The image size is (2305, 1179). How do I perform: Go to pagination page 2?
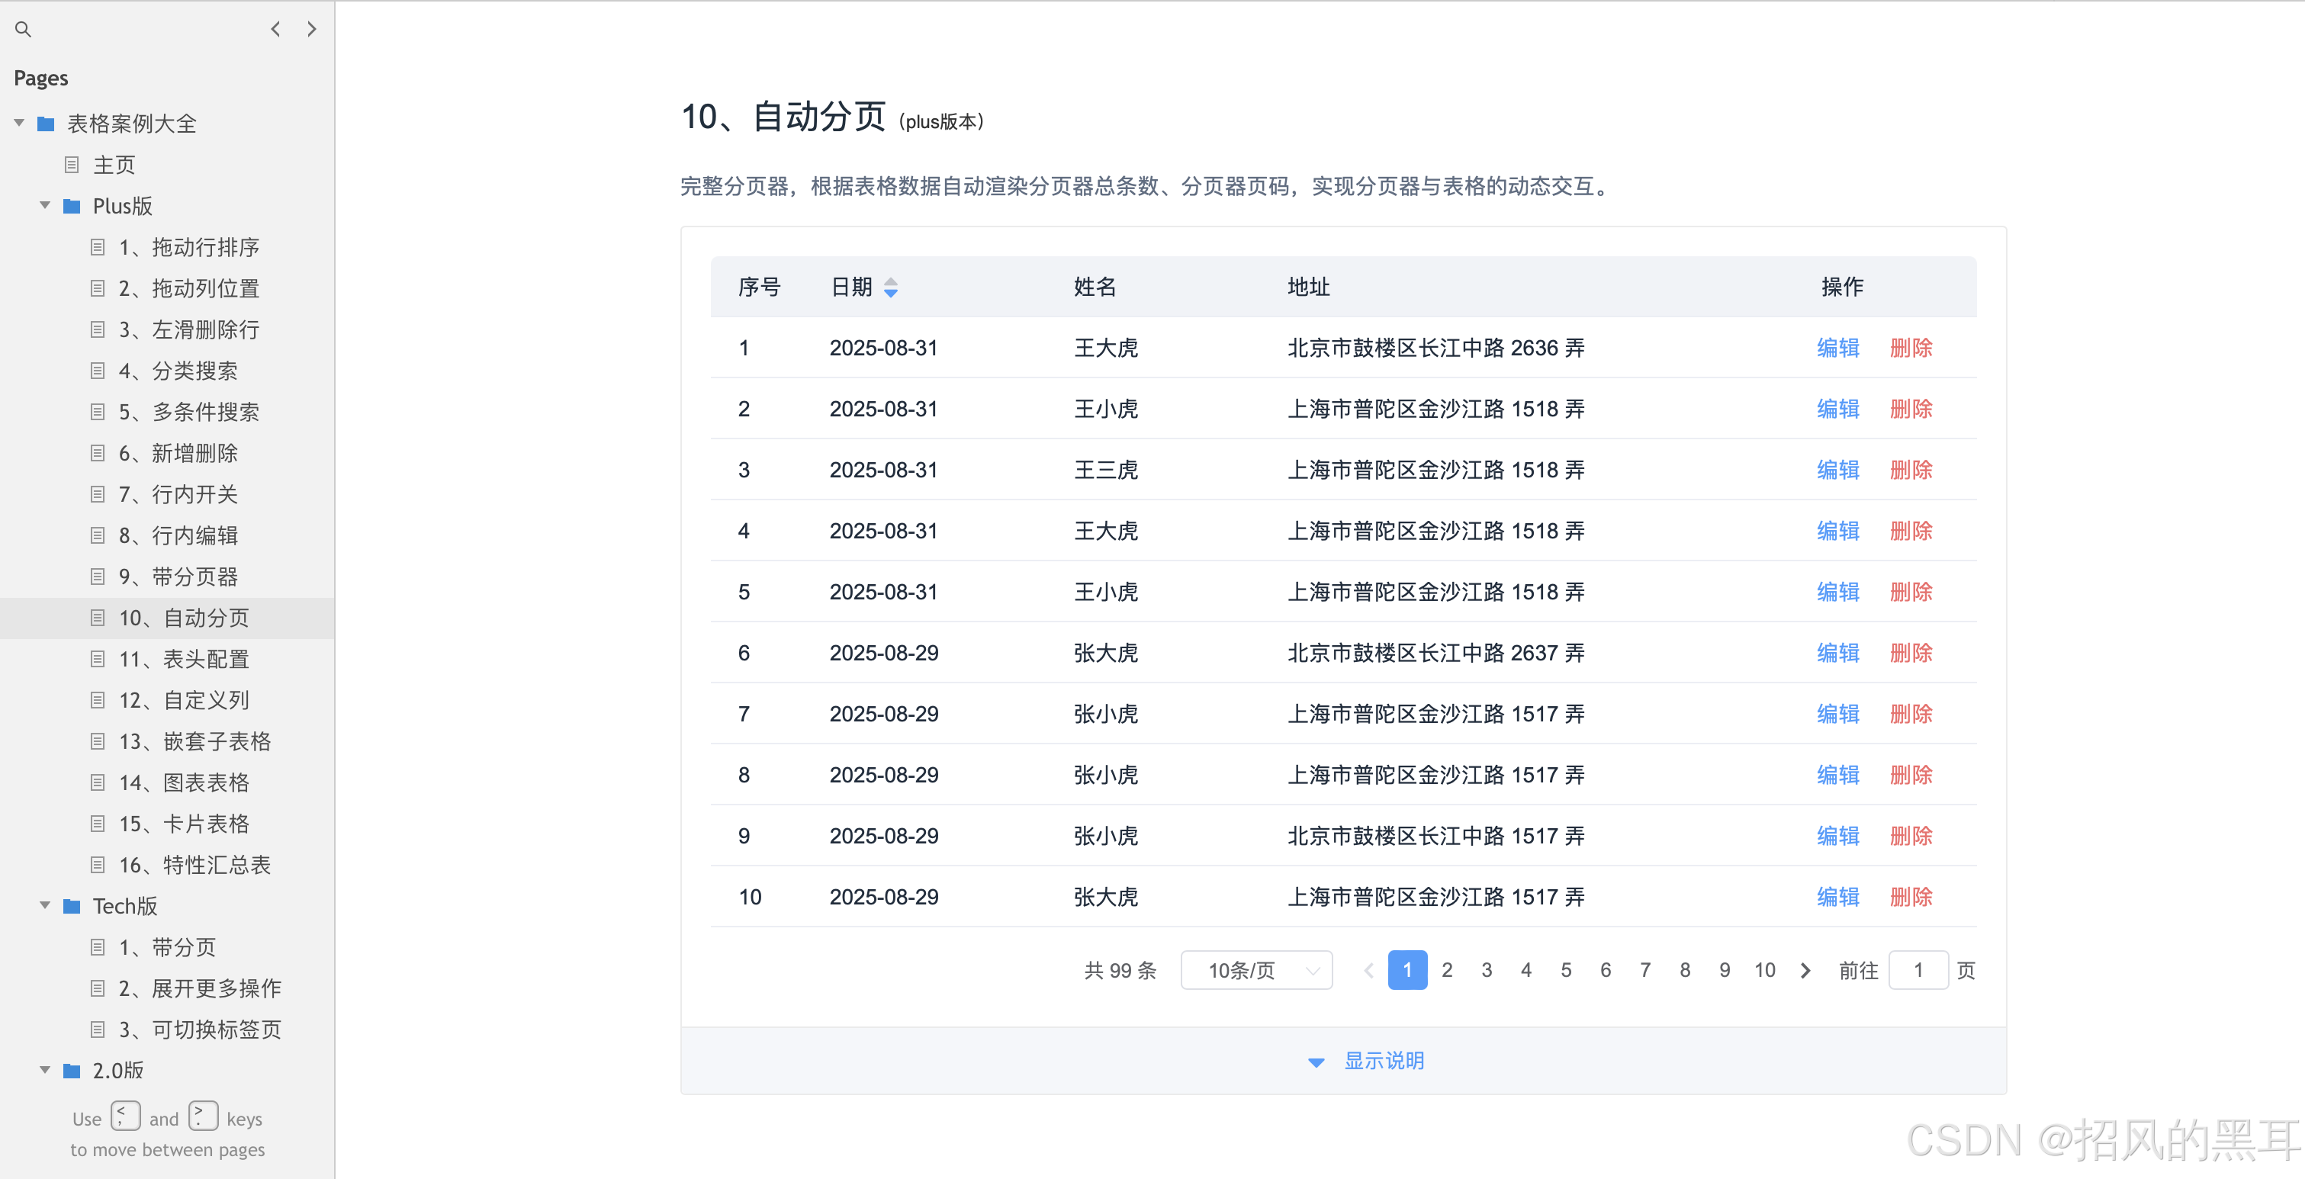pyautogui.click(x=1447, y=971)
